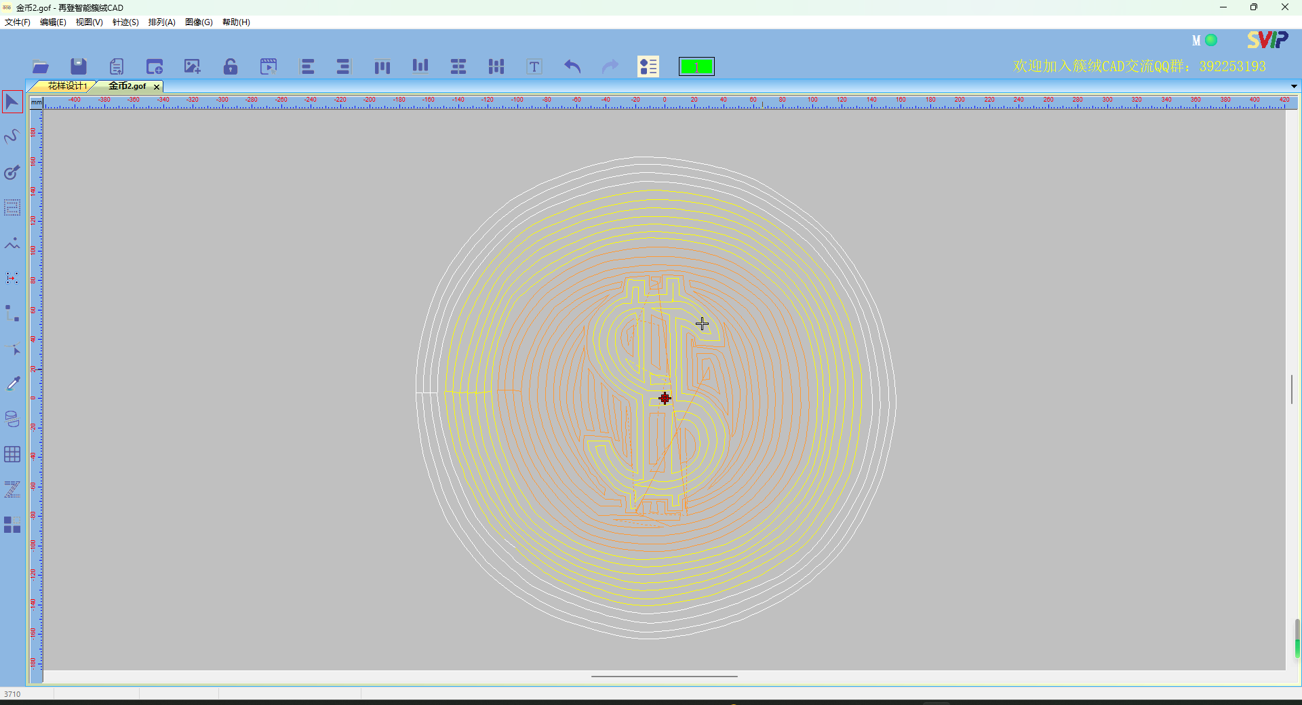Select the cylinder slice tool

(x=12, y=419)
